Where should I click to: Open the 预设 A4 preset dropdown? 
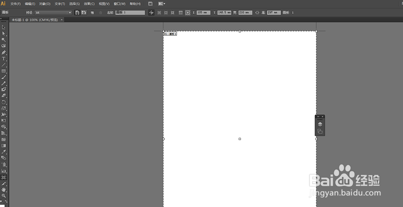coord(53,12)
